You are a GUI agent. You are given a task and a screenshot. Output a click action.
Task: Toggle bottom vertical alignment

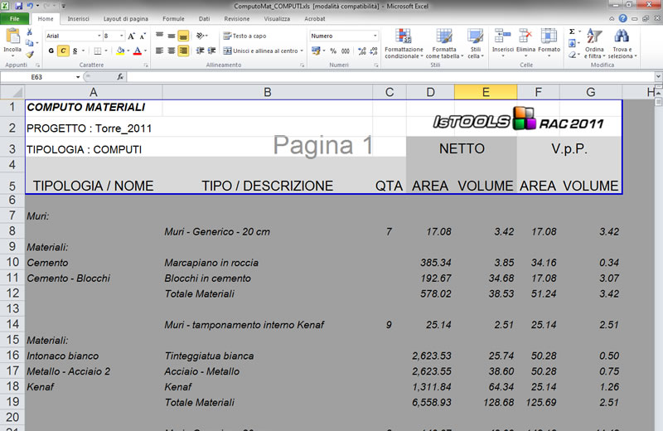tap(183, 36)
